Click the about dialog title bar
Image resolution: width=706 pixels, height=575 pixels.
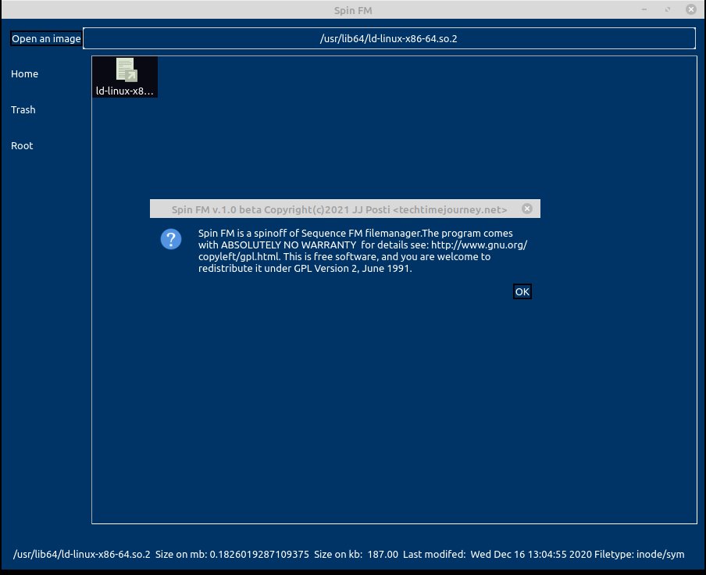345,209
